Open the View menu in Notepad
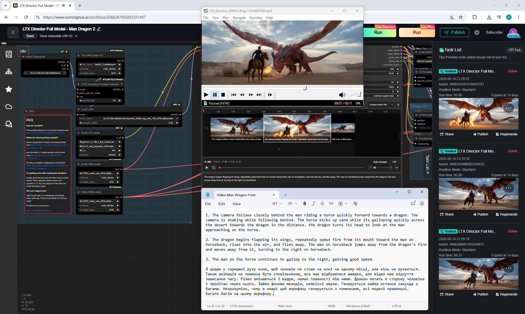 coord(237,204)
